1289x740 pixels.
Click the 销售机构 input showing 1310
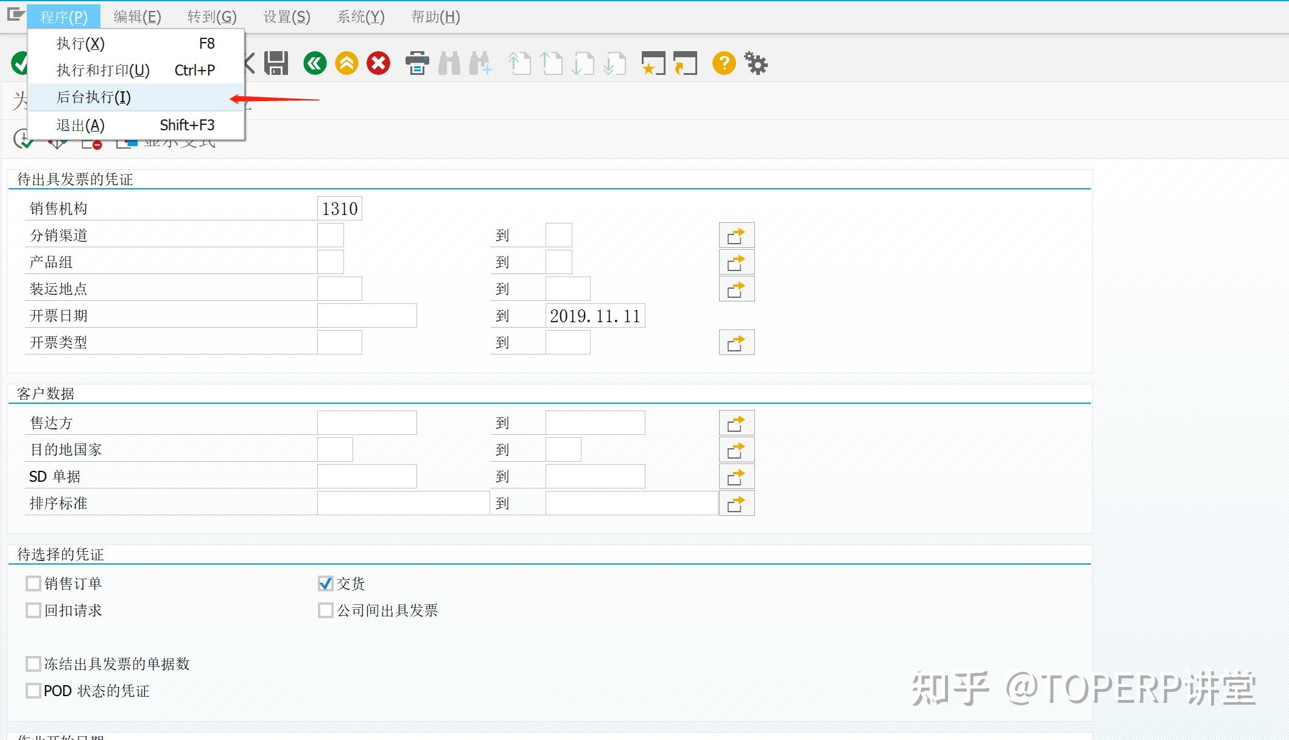(x=339, y=208)
